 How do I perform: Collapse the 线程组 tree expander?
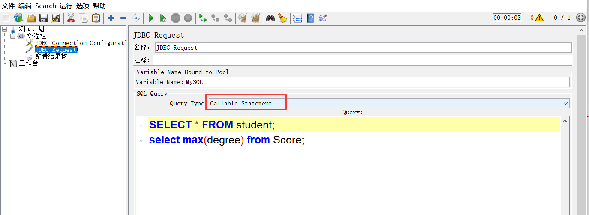(x=12, y=36)
